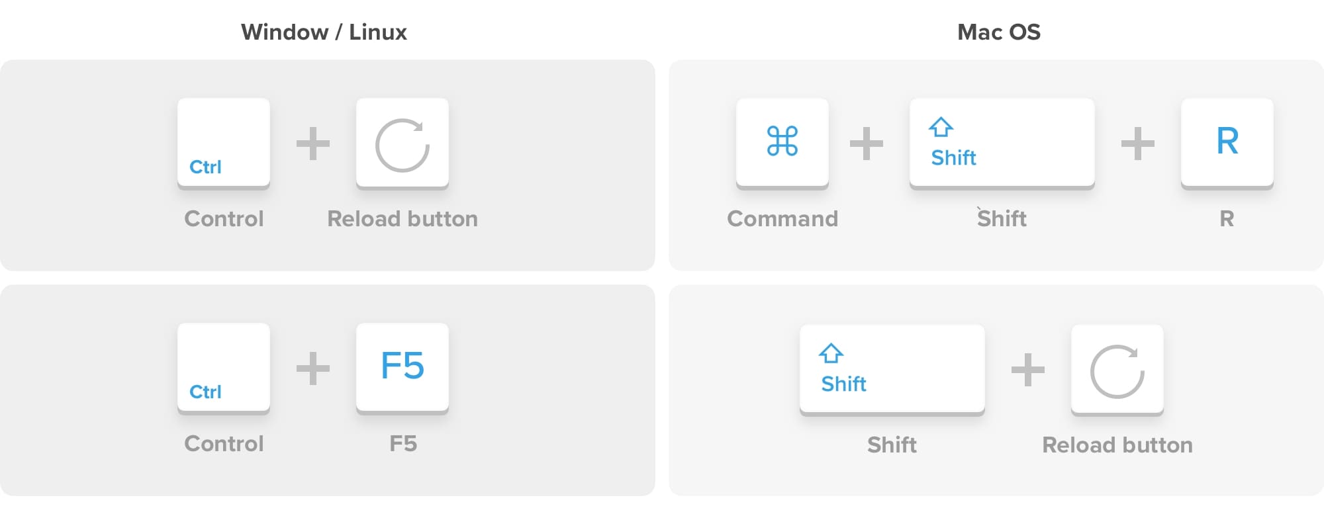Click the gray "F5" caption below the key
This screenshot has height=516, width=1324.
click(402, 444)
